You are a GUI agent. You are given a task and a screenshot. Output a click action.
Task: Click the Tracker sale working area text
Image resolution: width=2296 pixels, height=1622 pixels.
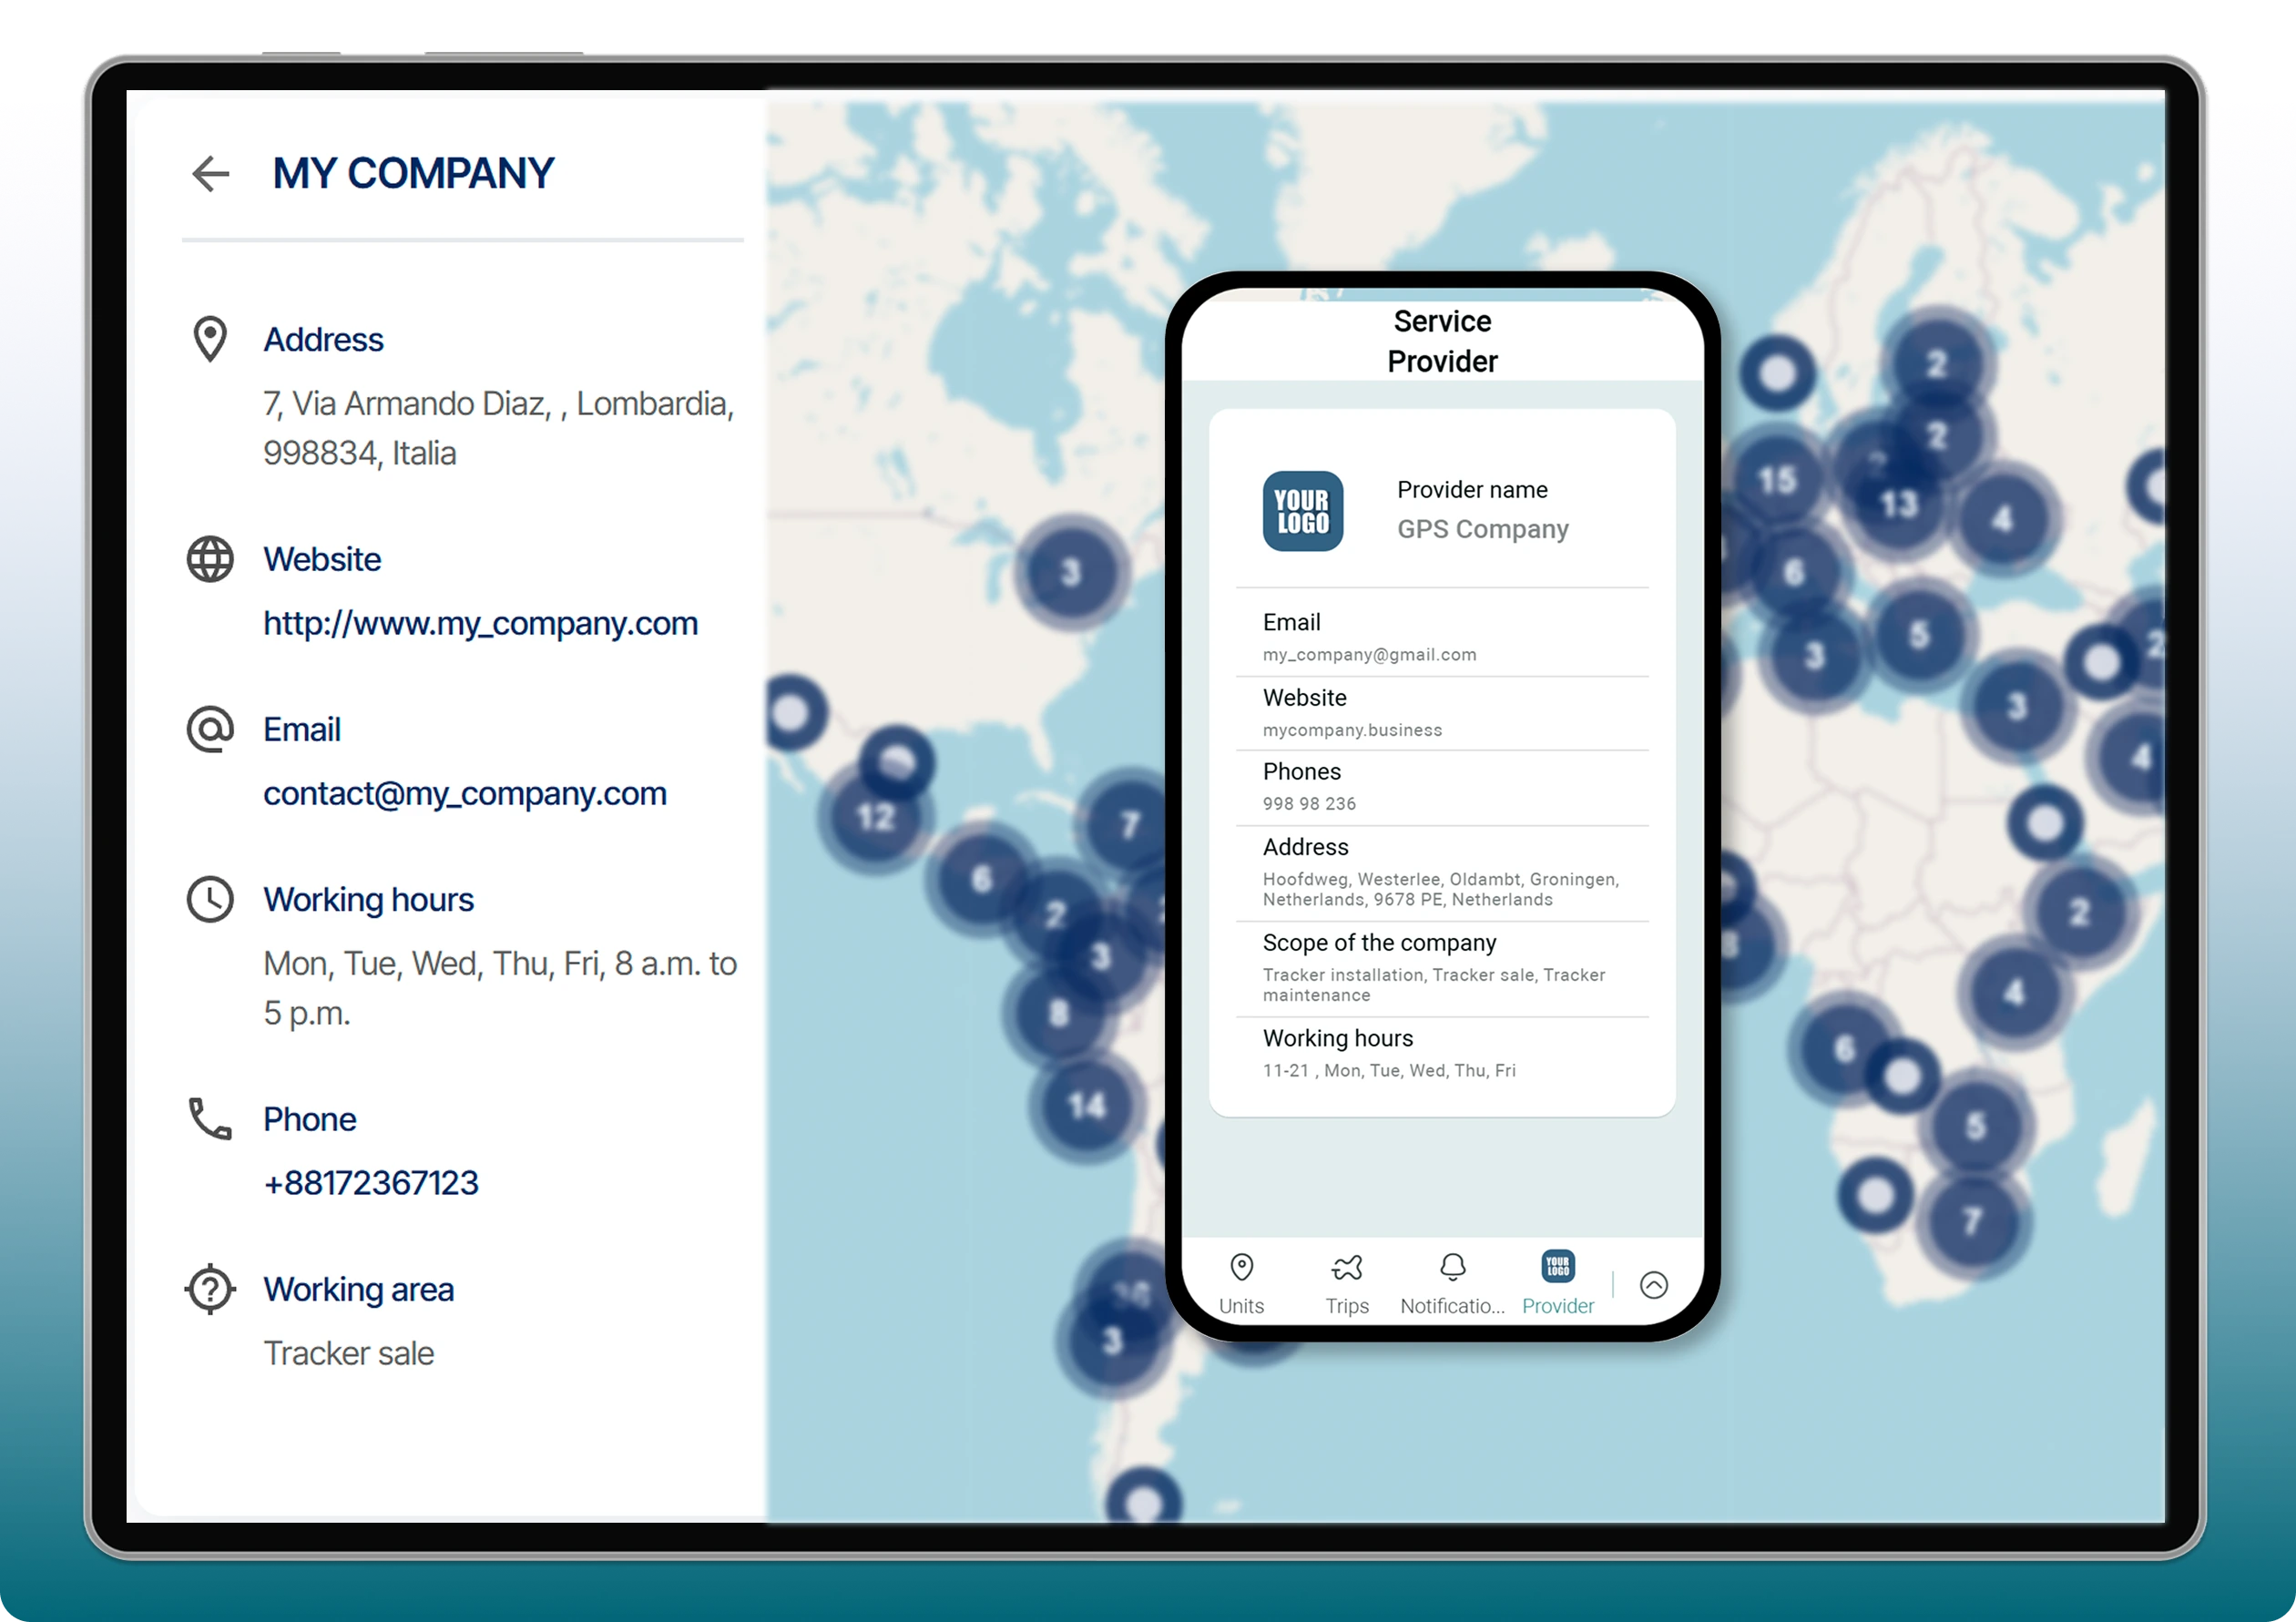click(349, 1353)
